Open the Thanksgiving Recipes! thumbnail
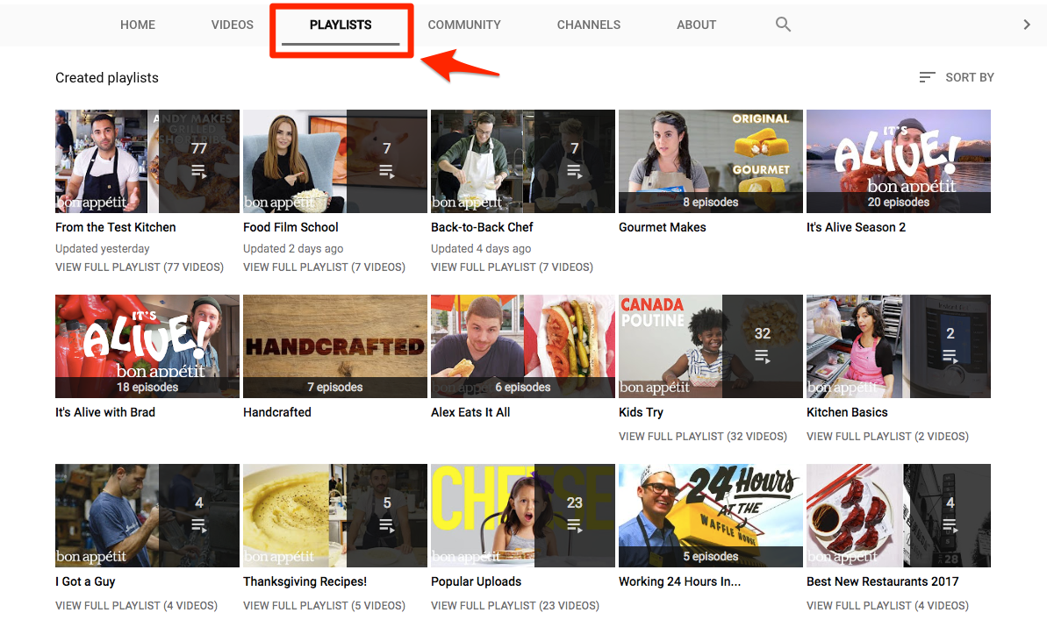 point(335,516)
